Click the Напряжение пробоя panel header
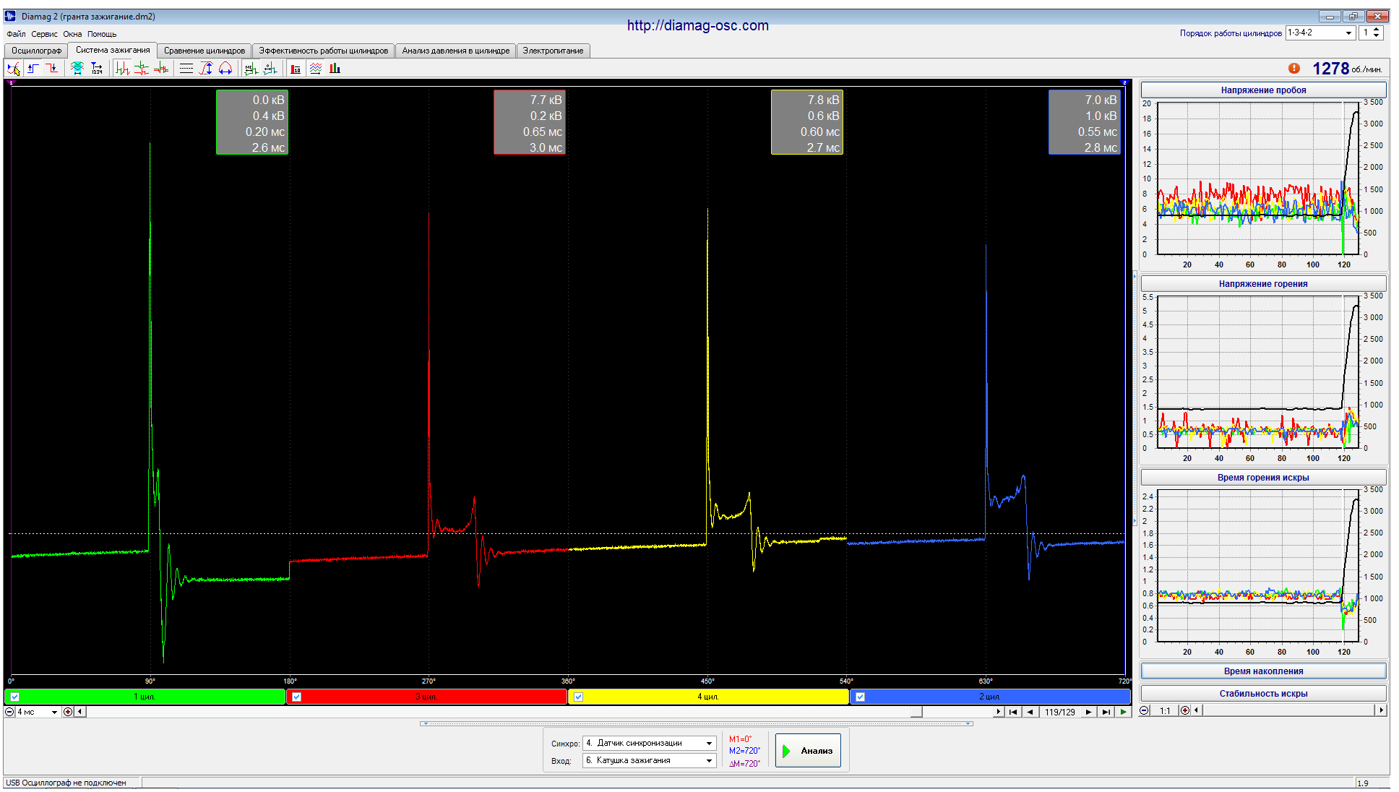This screenshot has height=792, width=1399. [1263, 90]
